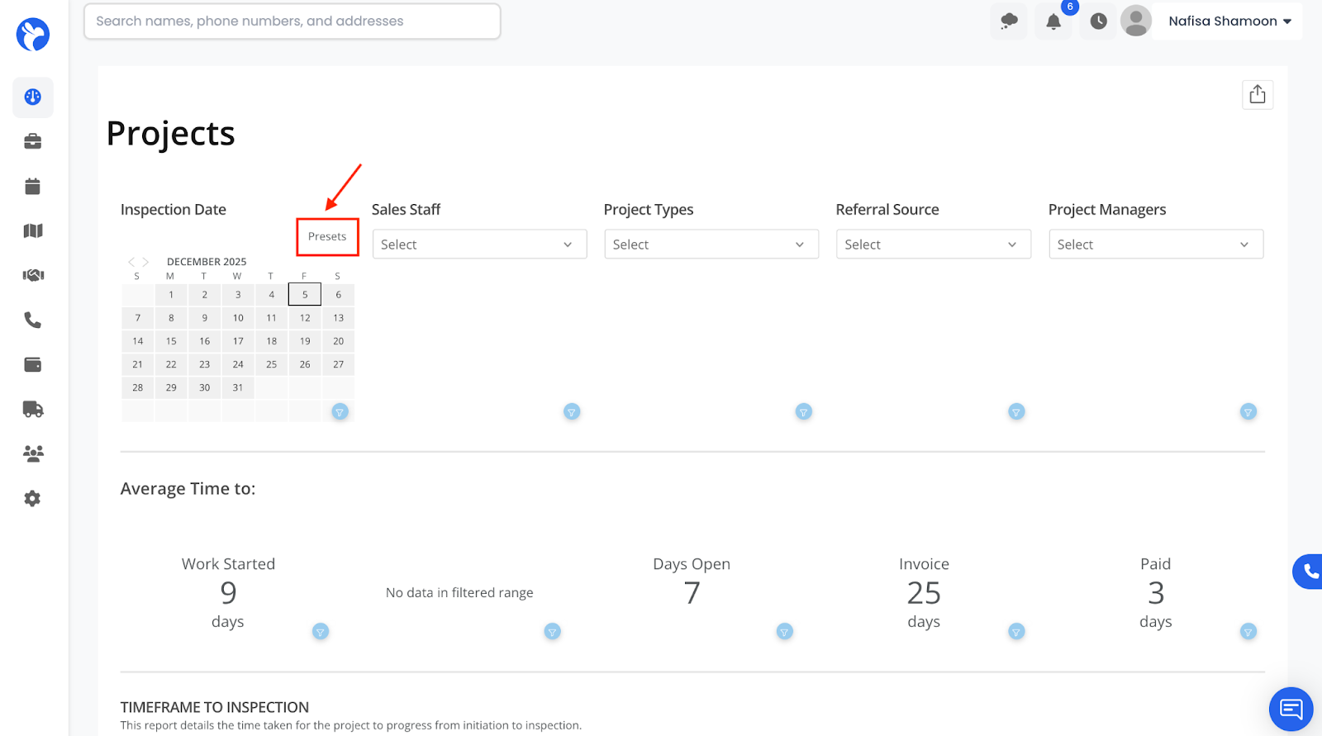Open the map icon in sidebar
This screenshot has height=736, width=1322.
(x=33, y=230)
